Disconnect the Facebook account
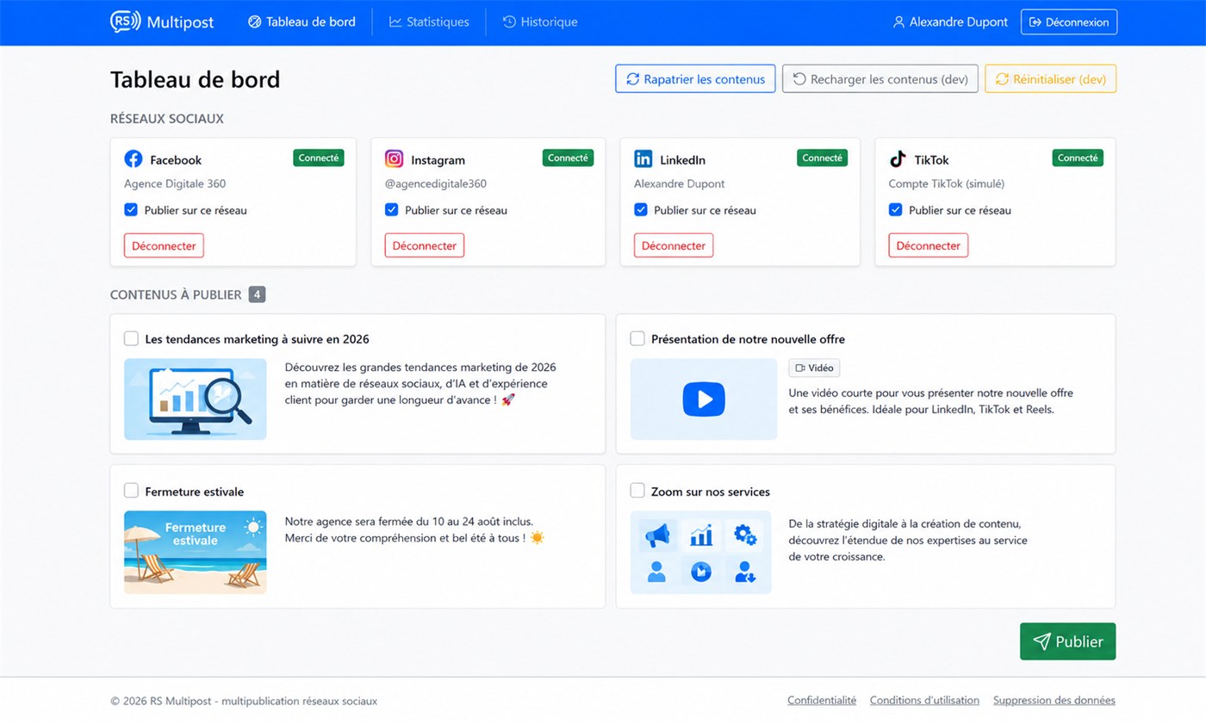The width and height of the screenshot is (1206, 724). tap(164, 245)
